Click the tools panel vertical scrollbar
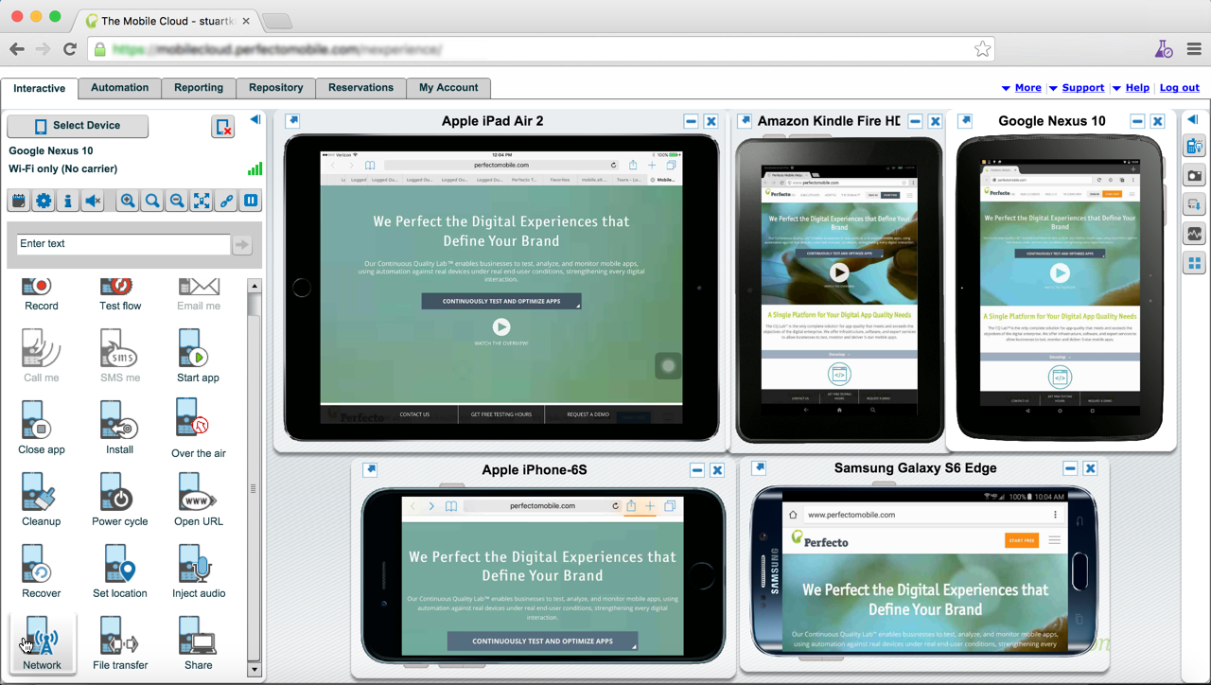This screenshot has height=685, width=1211. pos(254,477)
